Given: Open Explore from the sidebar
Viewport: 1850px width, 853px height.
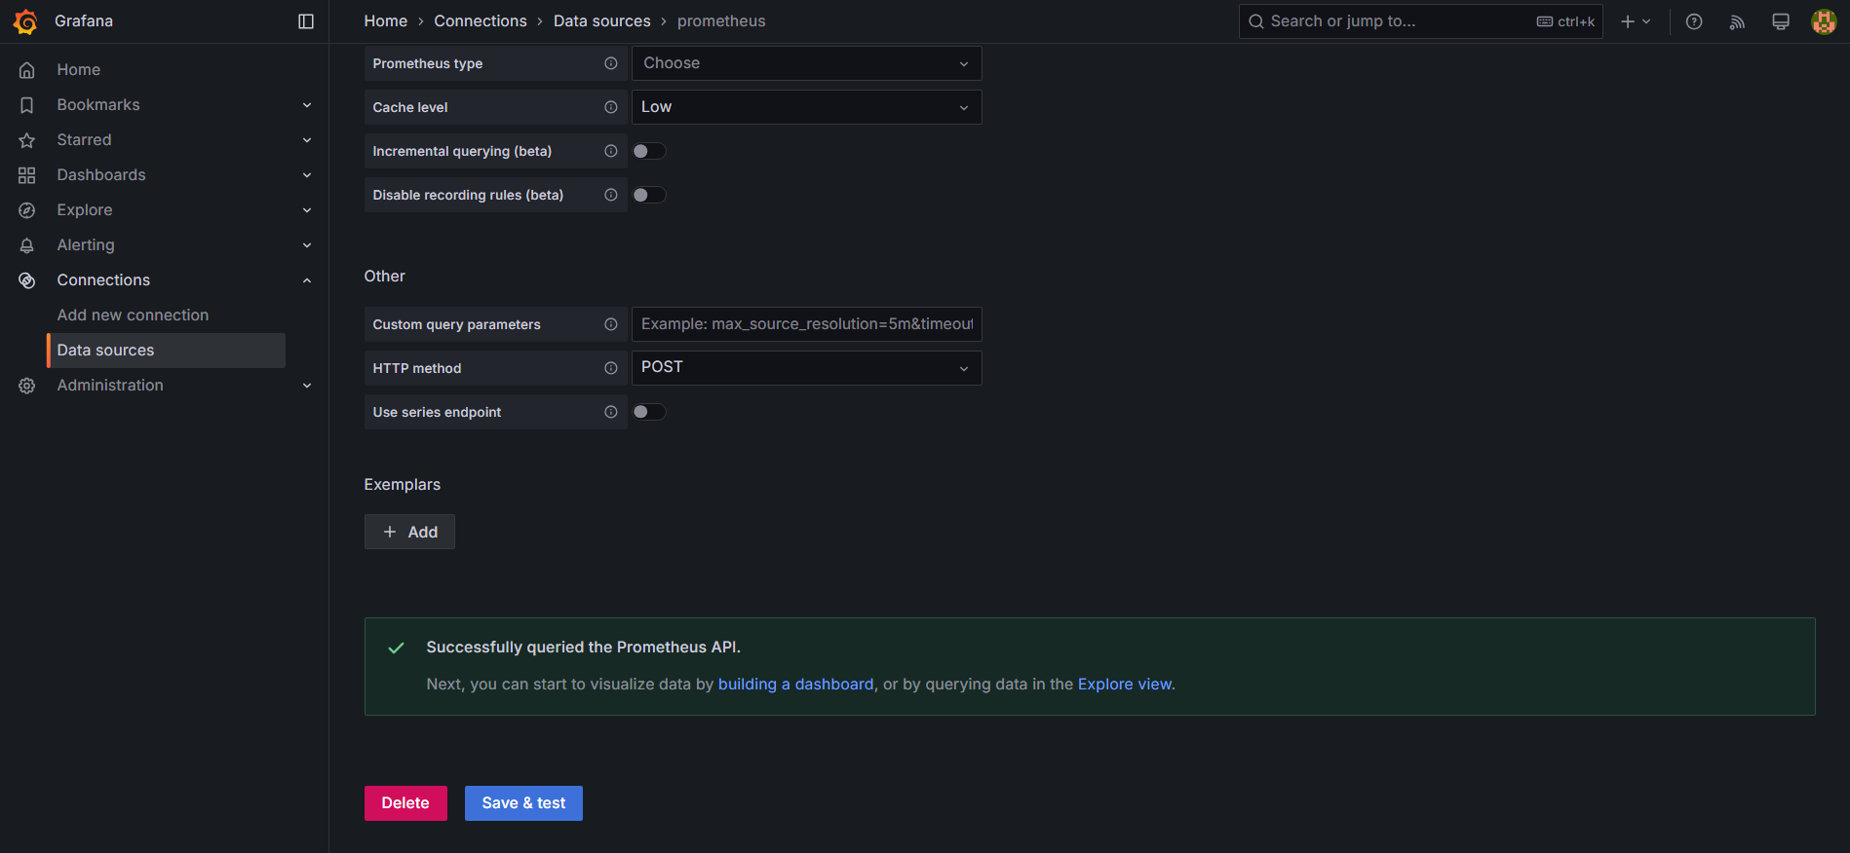Looking at the screenshot, I should click(x=85, y=210).
